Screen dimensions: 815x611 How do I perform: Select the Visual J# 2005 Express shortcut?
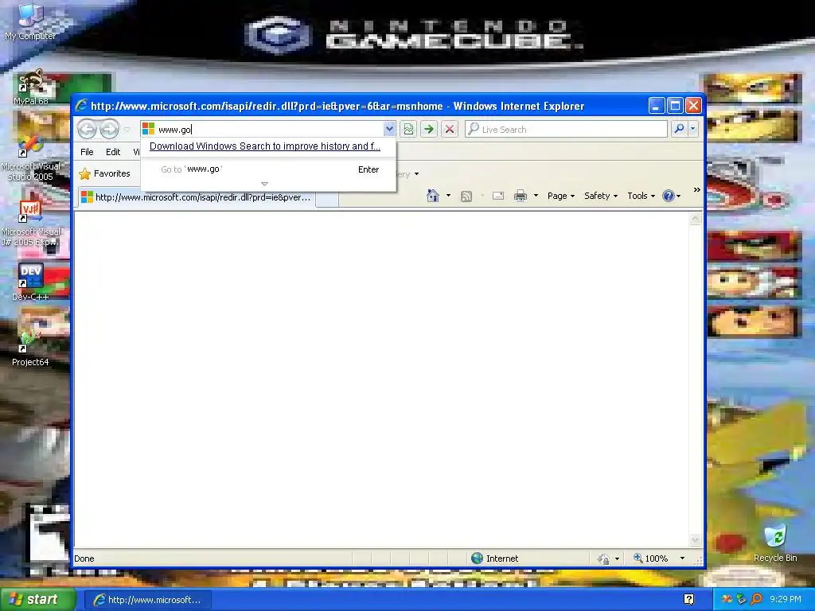(x=31, y=224)
